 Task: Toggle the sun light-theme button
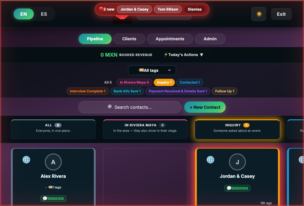point(259,14)
